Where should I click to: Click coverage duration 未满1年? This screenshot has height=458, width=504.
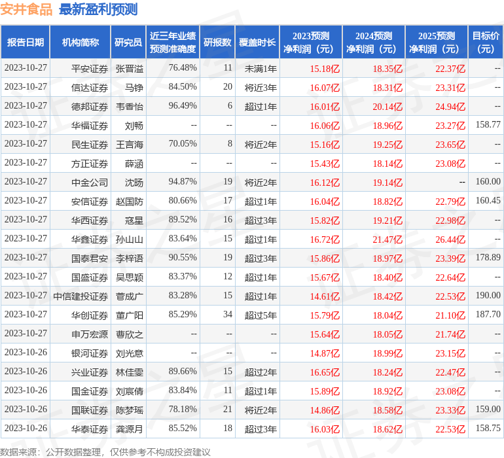pyautogui.click(x=261, y=69)
